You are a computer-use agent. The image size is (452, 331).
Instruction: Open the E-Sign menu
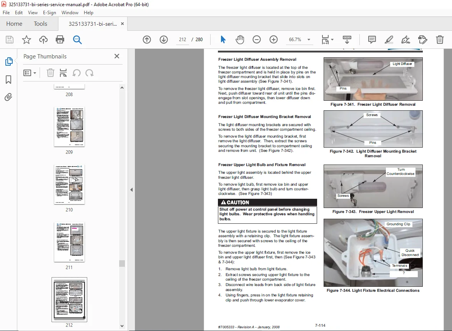point(49,13)
